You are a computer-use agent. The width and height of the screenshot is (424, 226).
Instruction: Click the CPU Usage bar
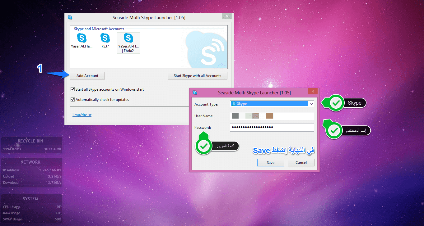pyautogui.click(x=32, y=207)
